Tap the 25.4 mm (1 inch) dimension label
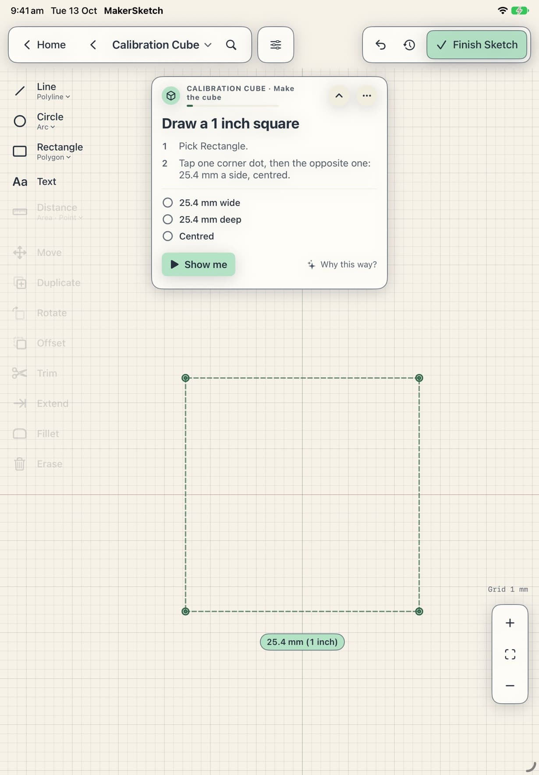Screen dimensions: 539x775 pyautogui.click(x=302, y=642)
